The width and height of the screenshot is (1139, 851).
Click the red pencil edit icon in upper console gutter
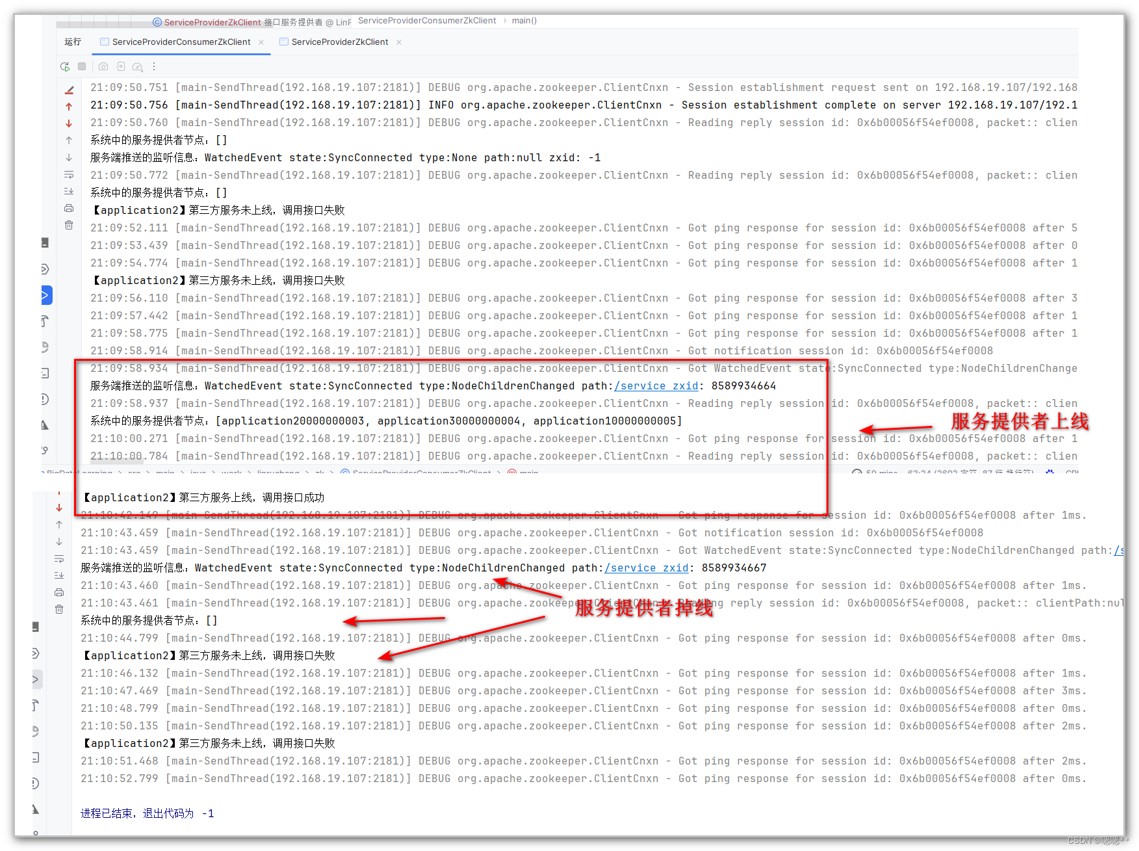click(69, 90)
